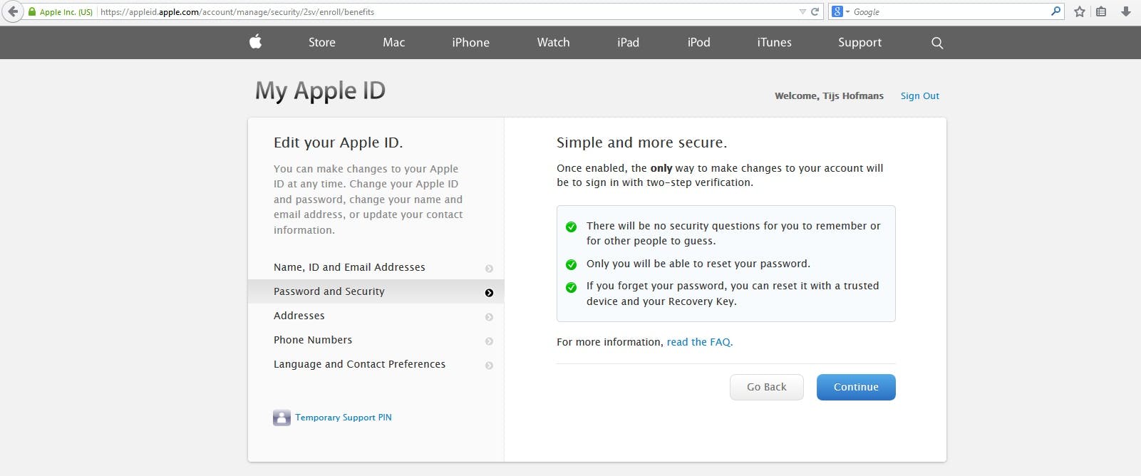Go to the iPhone navigation tab
This screenshot has width=1141, height=476.
point(470,43)
